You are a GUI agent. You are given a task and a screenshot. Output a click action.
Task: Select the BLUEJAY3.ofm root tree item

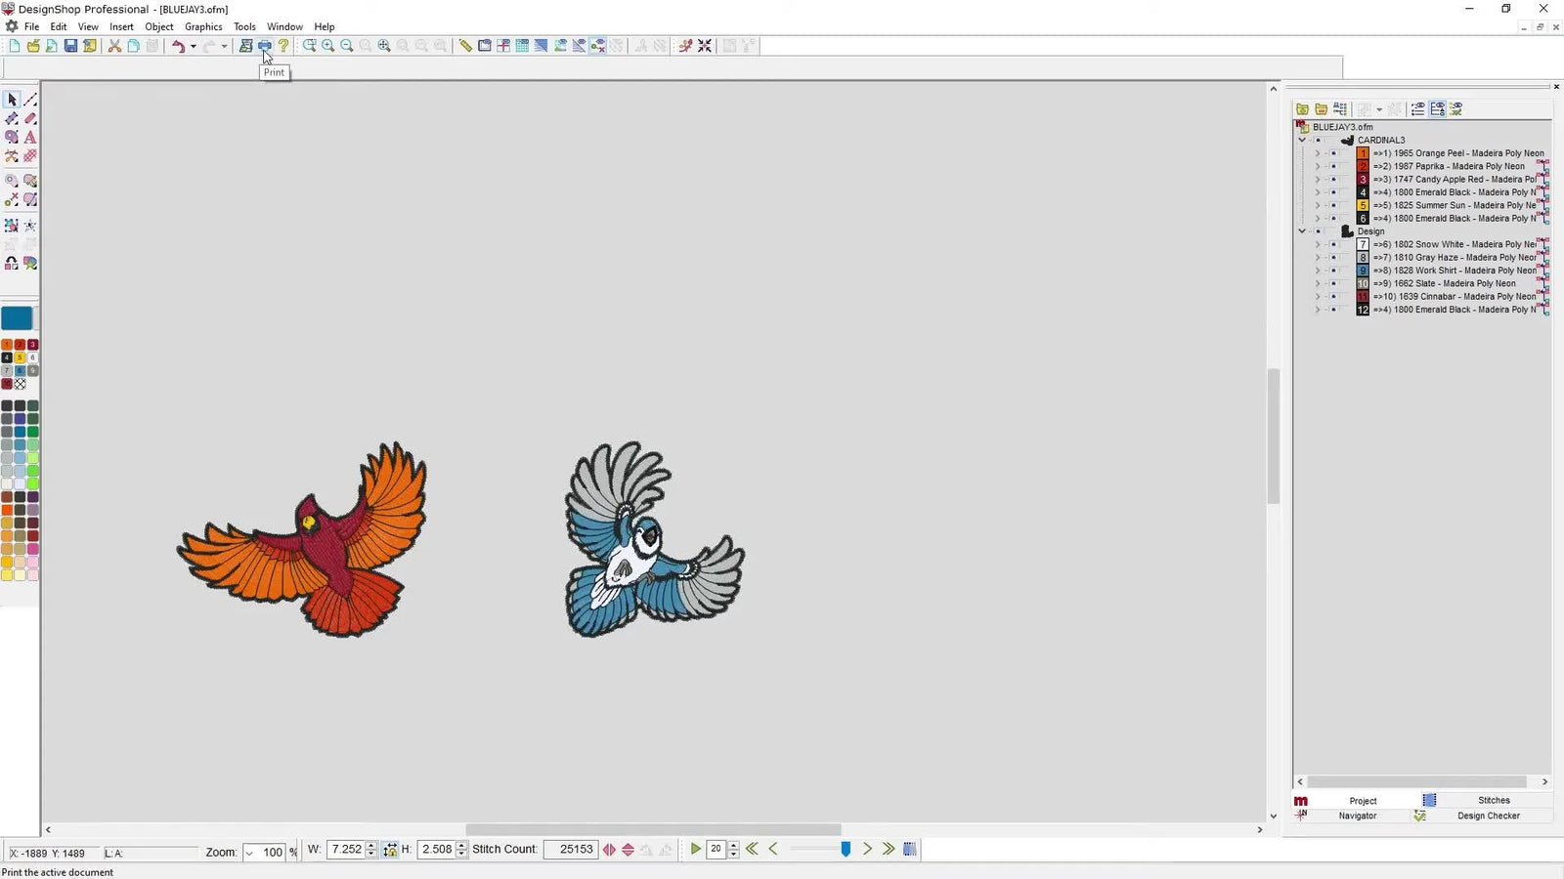[x=1342, y=127]
